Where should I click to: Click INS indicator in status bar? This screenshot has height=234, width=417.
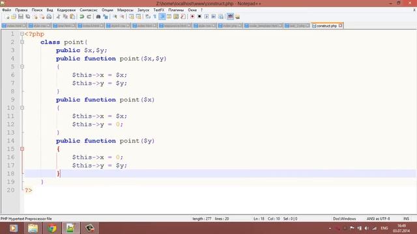[x=406, y=218]
